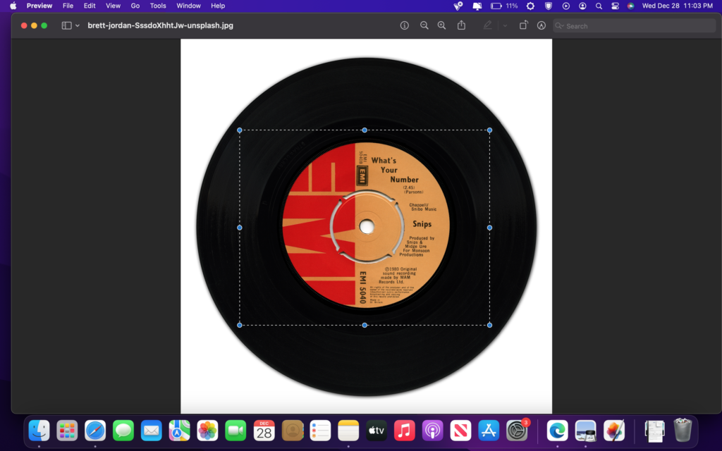Open Notes from the Dock
The width and height of the screenshot is (722, 451).
click(x=348, y=431)
